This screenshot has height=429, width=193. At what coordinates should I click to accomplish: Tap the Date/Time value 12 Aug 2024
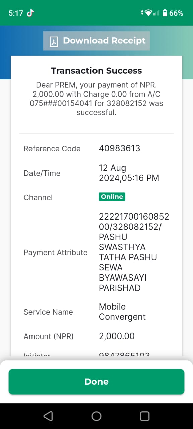click(129, 173)
